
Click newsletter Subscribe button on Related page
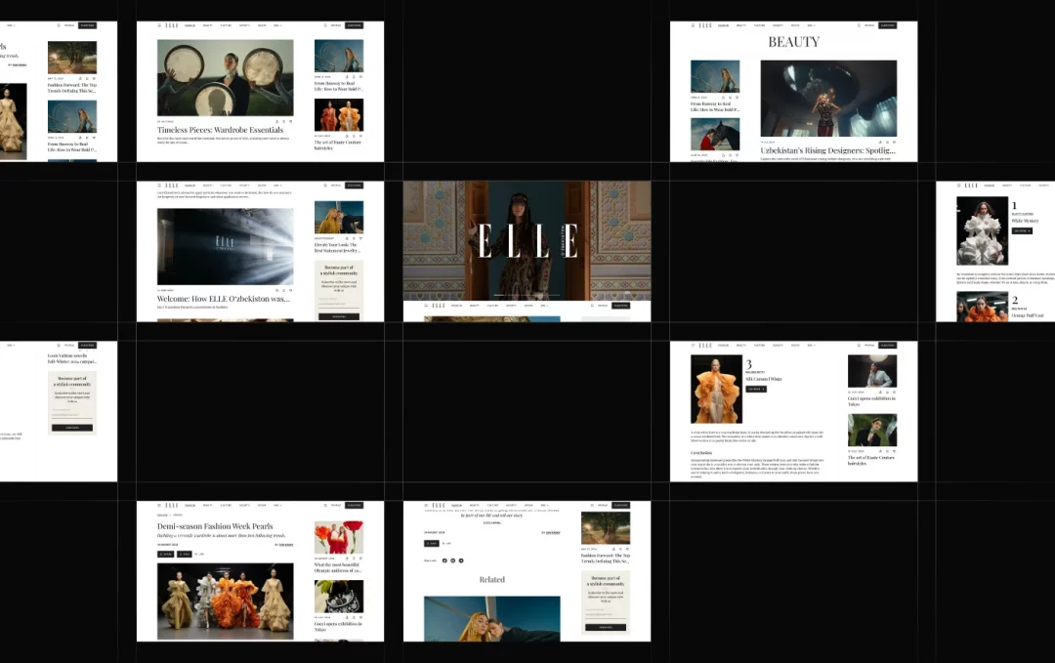[x=606, y=628]
